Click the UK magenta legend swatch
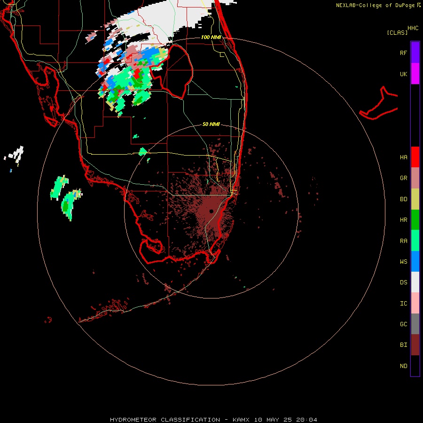This screenshot has height=423, width=423. (415, 74)
